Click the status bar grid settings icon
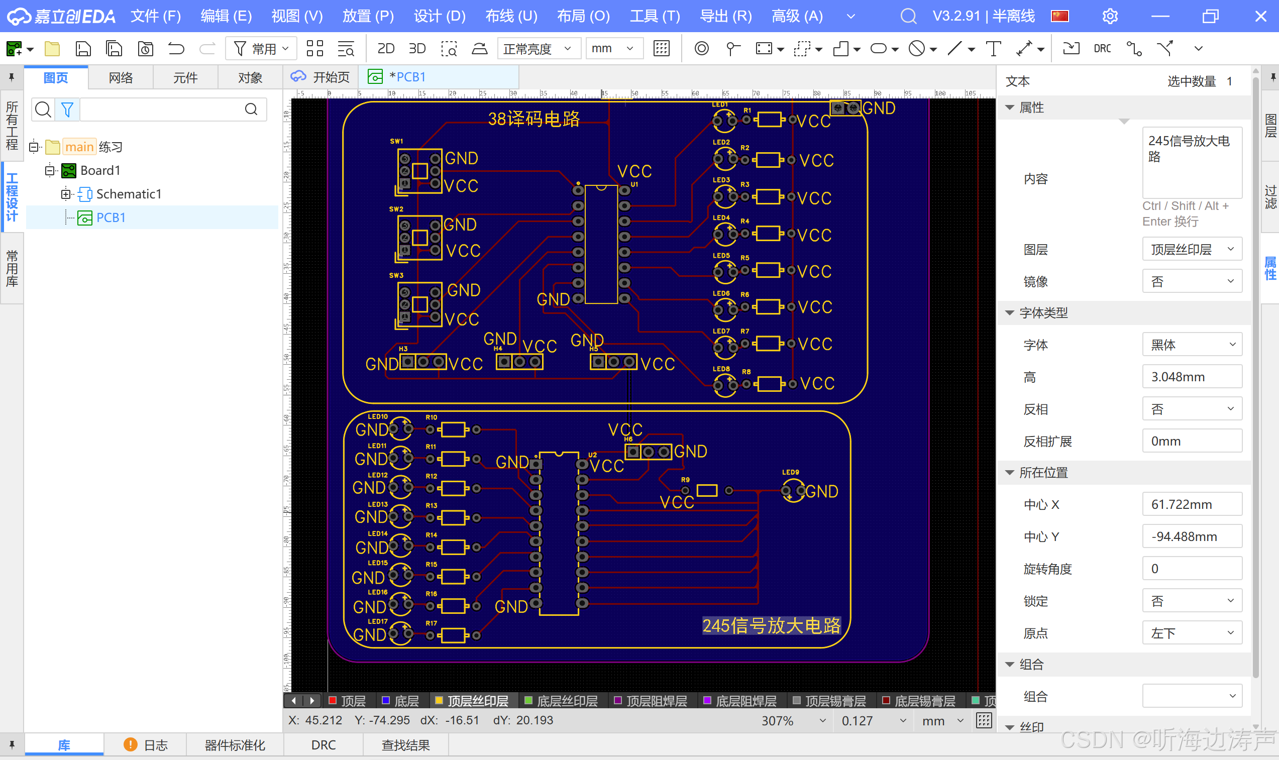The width and height of the screenshot is (1279, 760). (x=984, y=720)
